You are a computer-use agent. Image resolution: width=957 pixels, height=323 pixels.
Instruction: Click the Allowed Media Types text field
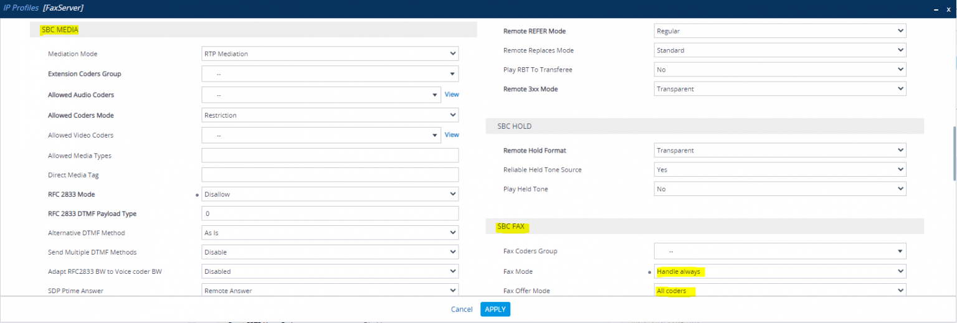tap(330, 156)
